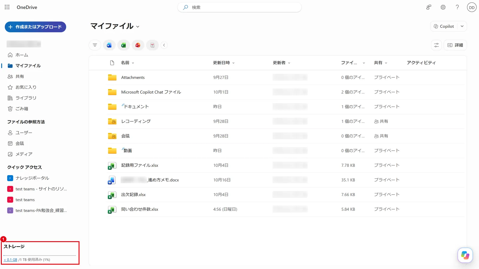Filter files by Word type
Image resolution: width=479 pixels, height=269 pixels.
109,45
